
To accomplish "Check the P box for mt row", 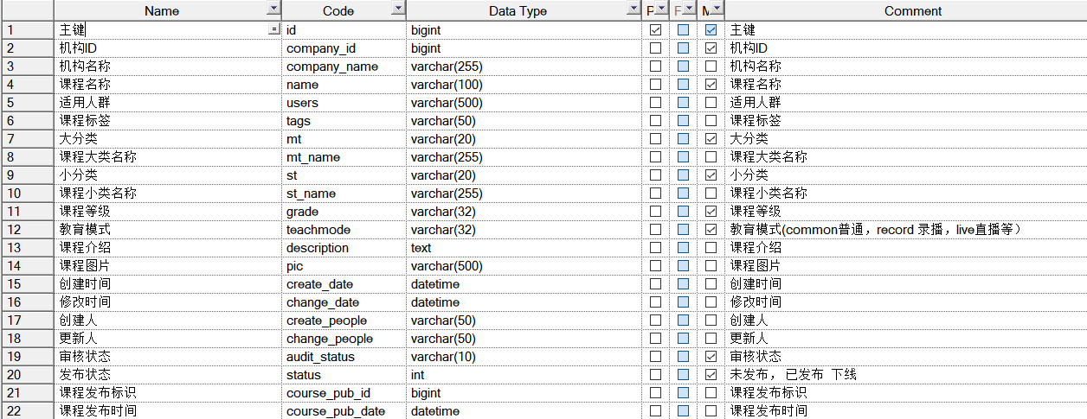I will click(x=655, y=139).
